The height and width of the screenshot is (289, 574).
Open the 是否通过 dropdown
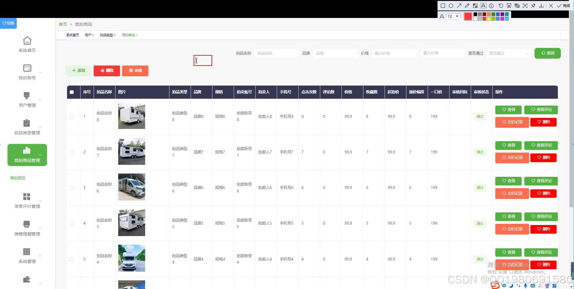[x=509, y=53]
